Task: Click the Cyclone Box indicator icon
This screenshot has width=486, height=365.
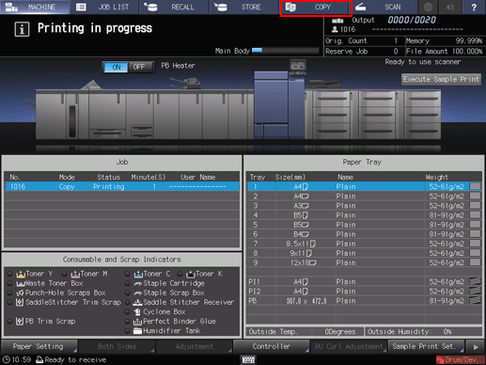Action: 137,312
